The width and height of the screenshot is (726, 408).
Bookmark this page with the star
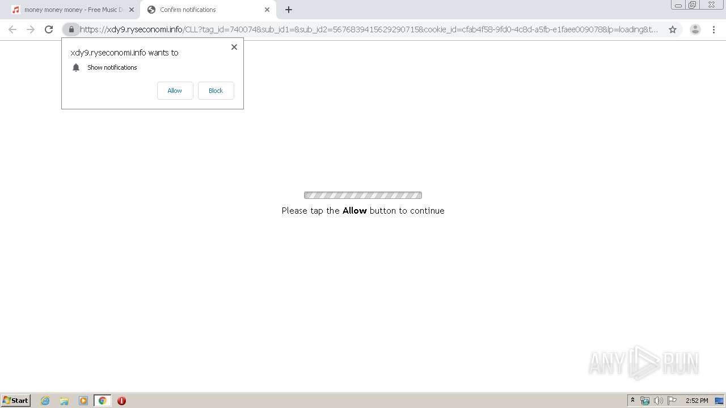tap(673, 29)
